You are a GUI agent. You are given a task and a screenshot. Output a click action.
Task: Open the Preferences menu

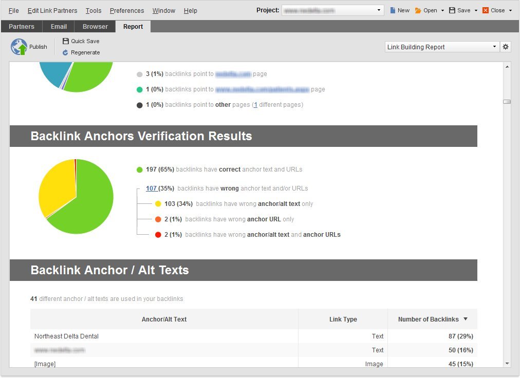click(x=127, y=11)
